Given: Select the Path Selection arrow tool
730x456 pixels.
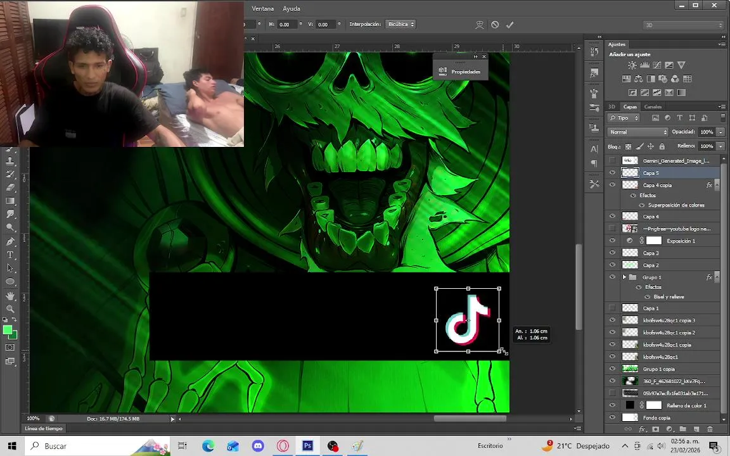Looking at the screenshot, I should point(10,269).
